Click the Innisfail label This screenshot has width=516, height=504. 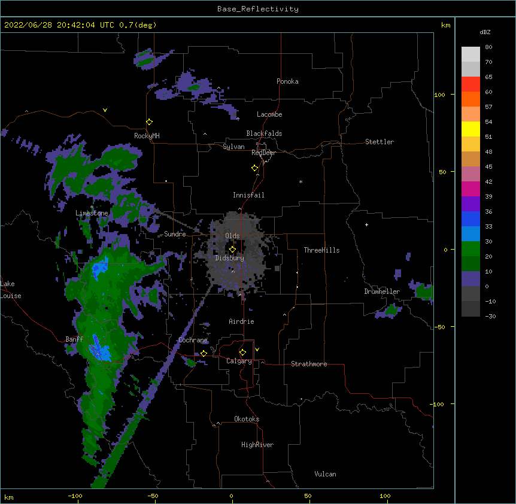coord(248,195)
